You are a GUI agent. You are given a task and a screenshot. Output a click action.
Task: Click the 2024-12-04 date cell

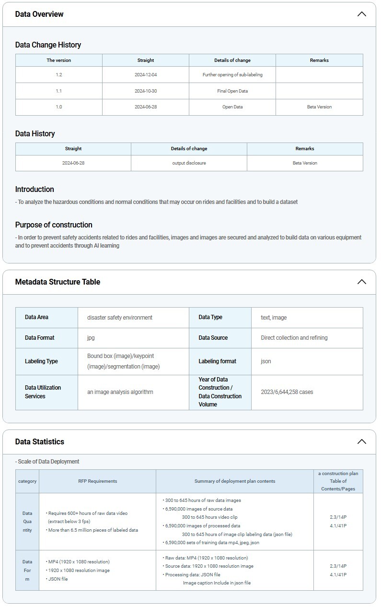click(x=146, y=75)
